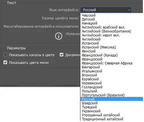Image resolution: width=144 pixels, height=122 pixels.
Task: Choose Английский: арабский вкл. option
Action: pyautogui.click(x=112, y=27)
